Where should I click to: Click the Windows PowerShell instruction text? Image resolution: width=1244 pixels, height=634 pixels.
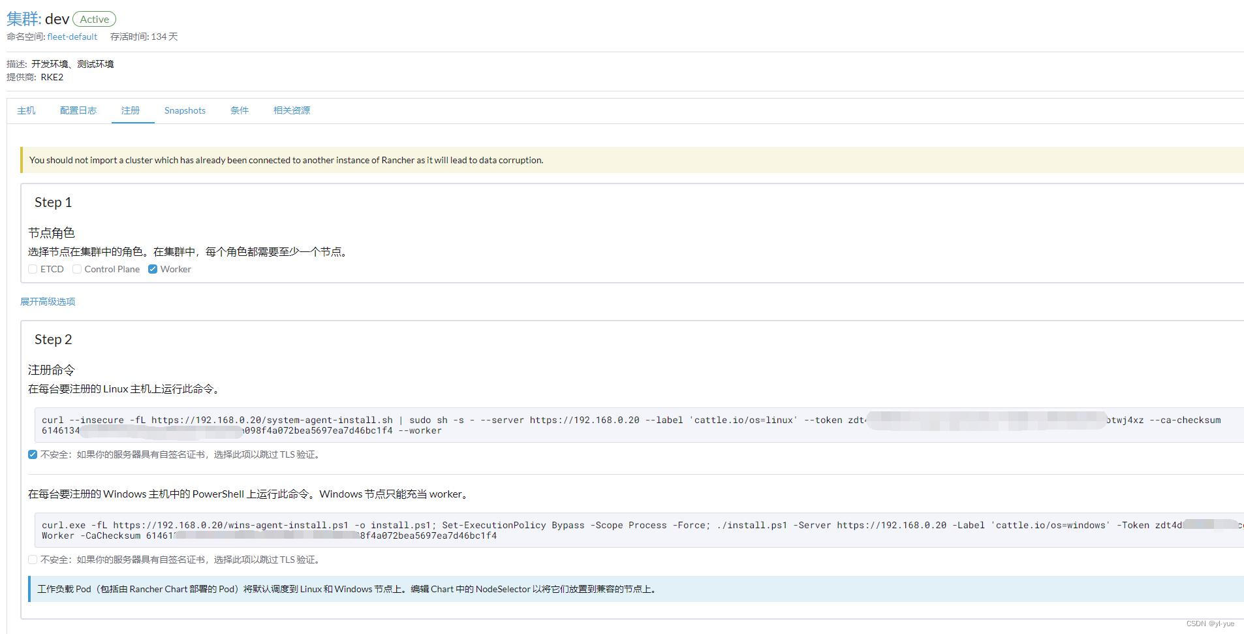coord(249,494)
